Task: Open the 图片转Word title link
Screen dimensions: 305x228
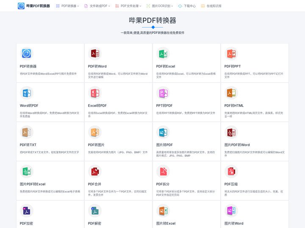Action: coord(234,223)
